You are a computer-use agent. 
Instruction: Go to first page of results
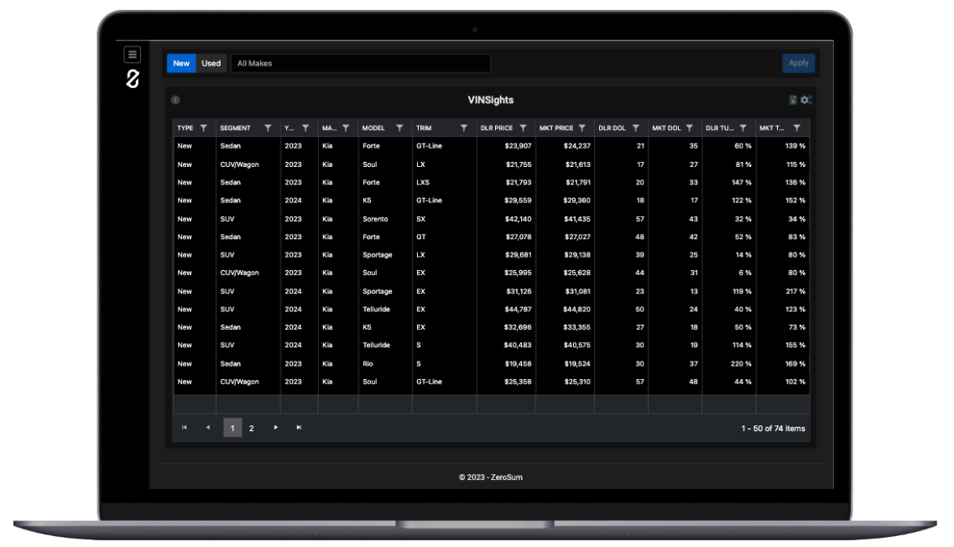point(185,428)
